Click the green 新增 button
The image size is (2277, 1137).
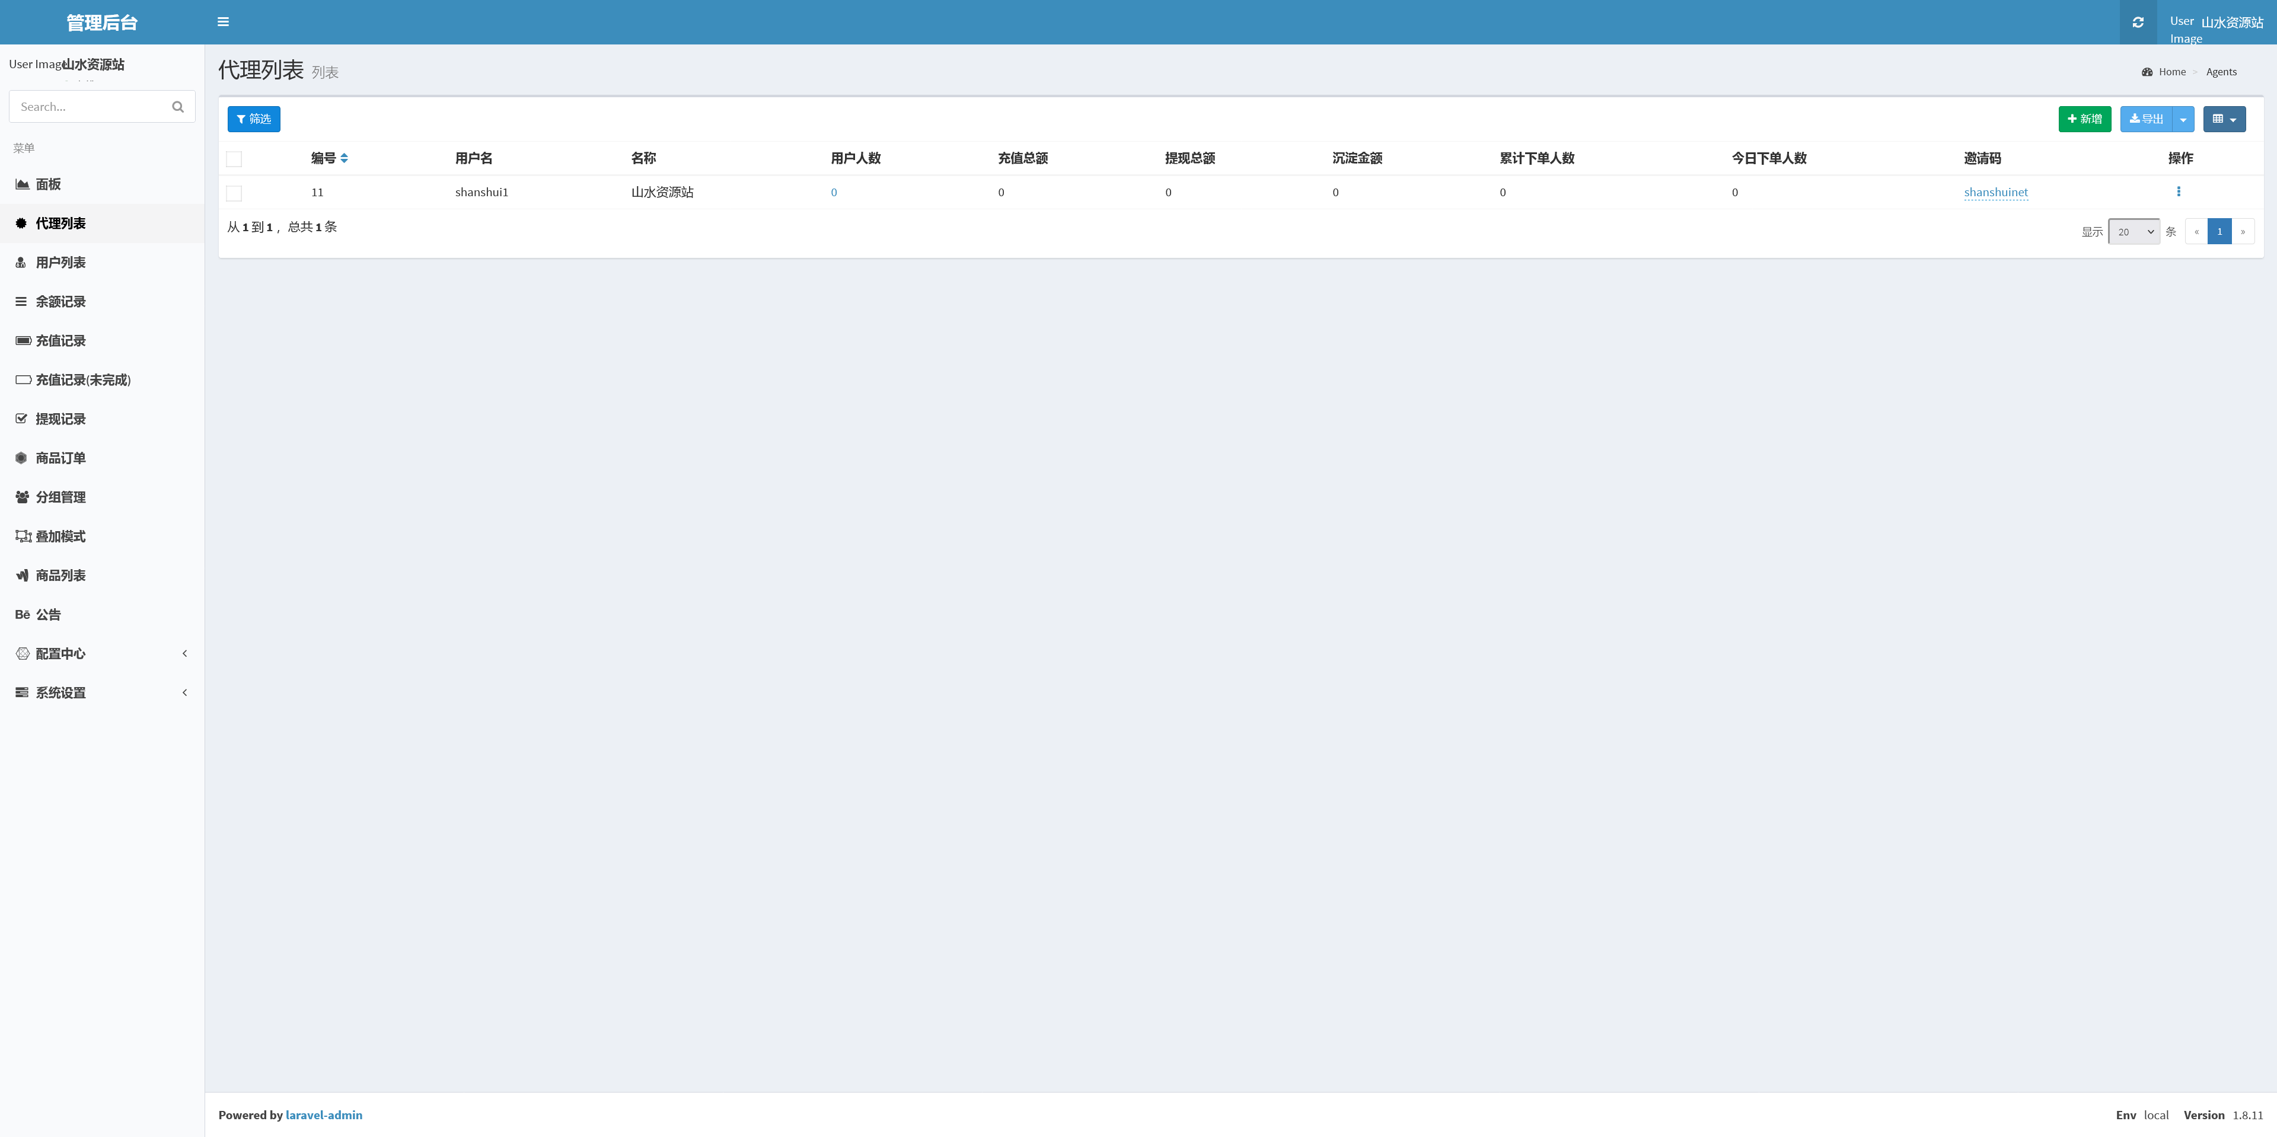tap(2084, 119)
